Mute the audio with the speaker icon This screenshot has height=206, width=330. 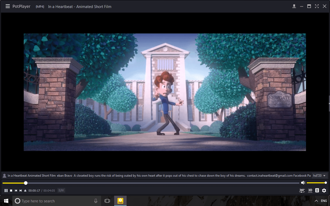pyautogui.click(x=303, y=183)
